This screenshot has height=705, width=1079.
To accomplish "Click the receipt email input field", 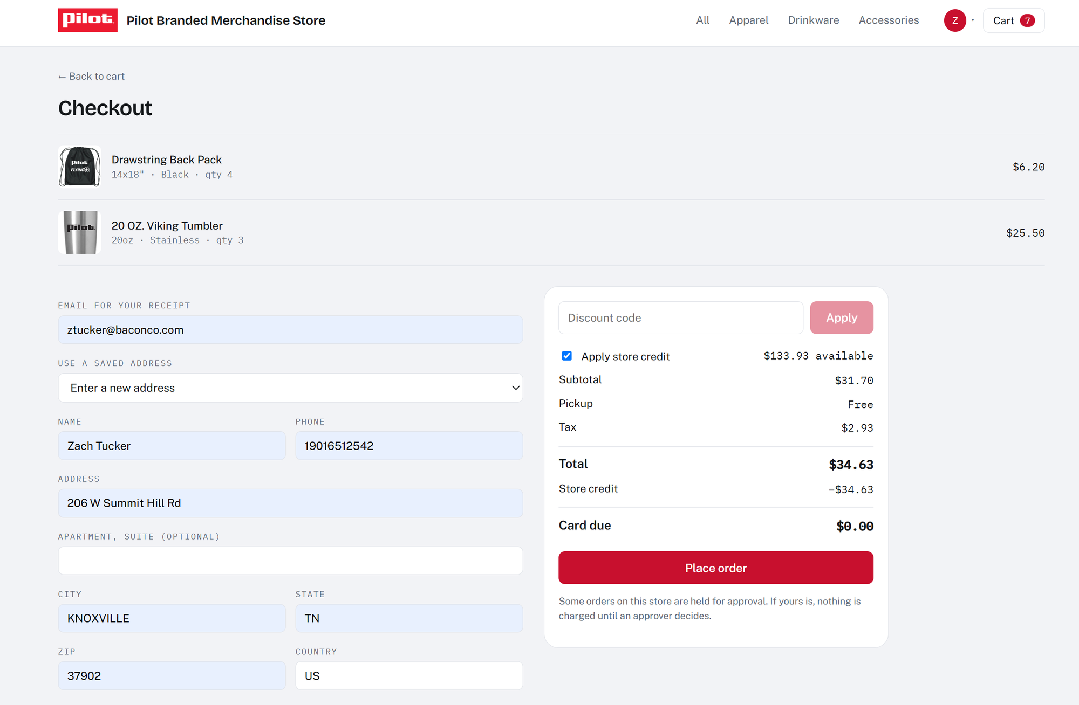I will (x=290, y=330).
